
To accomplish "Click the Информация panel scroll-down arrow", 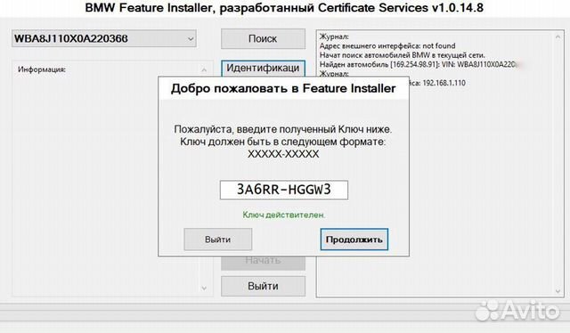I will (204, 288).
